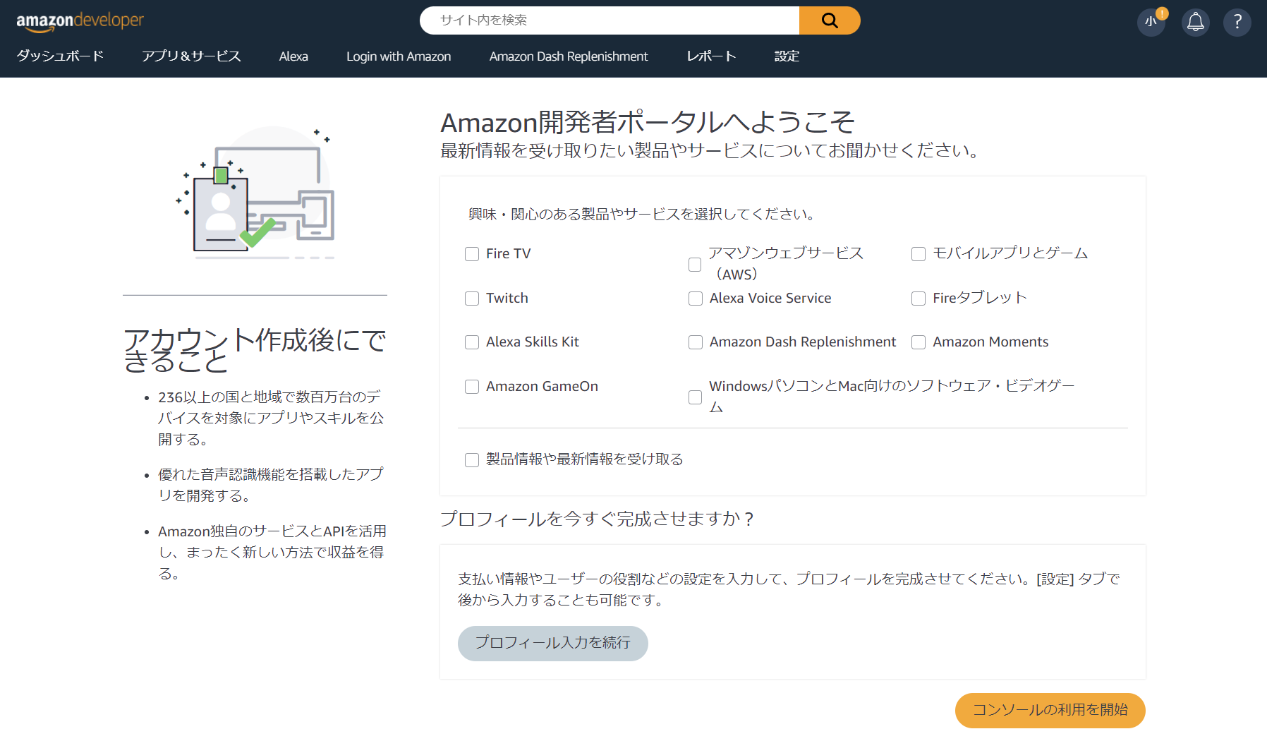The height and width of the screenshot is (753, 1267).
Task: Check the Fireタブレット option
Action: tap(918, 299)
